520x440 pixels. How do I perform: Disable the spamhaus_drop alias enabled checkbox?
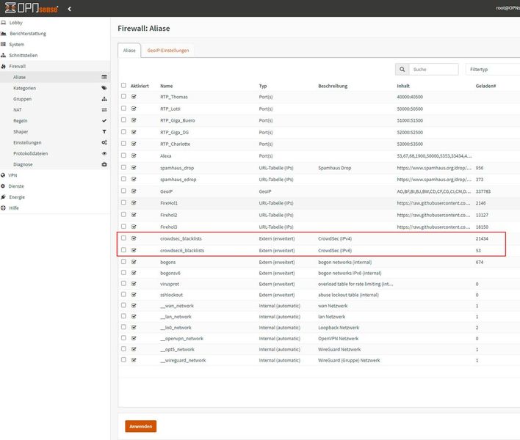134,168
